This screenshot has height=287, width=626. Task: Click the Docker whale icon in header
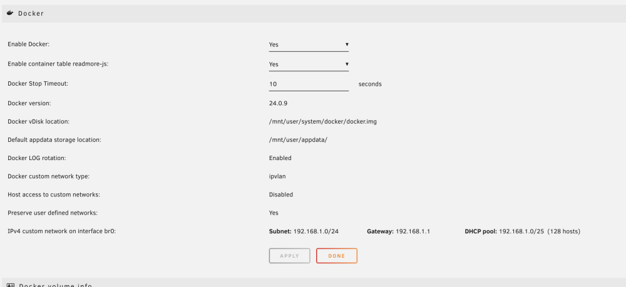tap(11, 13)
